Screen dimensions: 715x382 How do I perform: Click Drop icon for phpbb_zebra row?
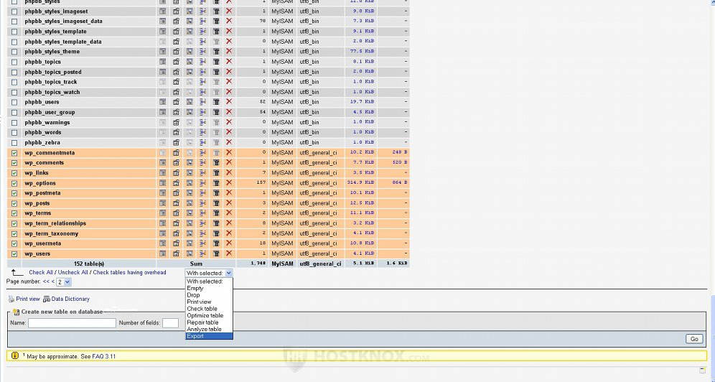229,142
